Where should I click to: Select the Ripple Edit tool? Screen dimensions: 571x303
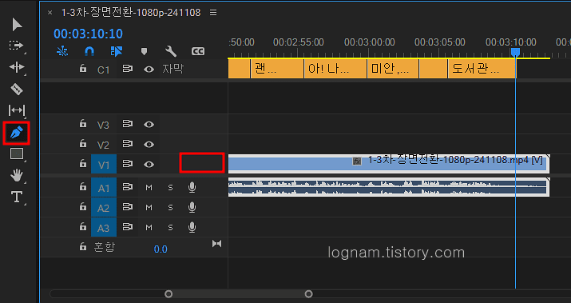point(17,67)
